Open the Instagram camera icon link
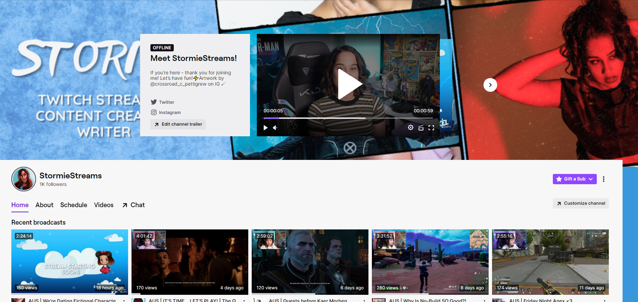 coord(154,112)
